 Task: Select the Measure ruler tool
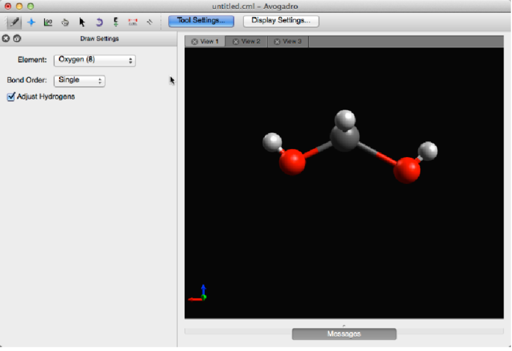133,22
